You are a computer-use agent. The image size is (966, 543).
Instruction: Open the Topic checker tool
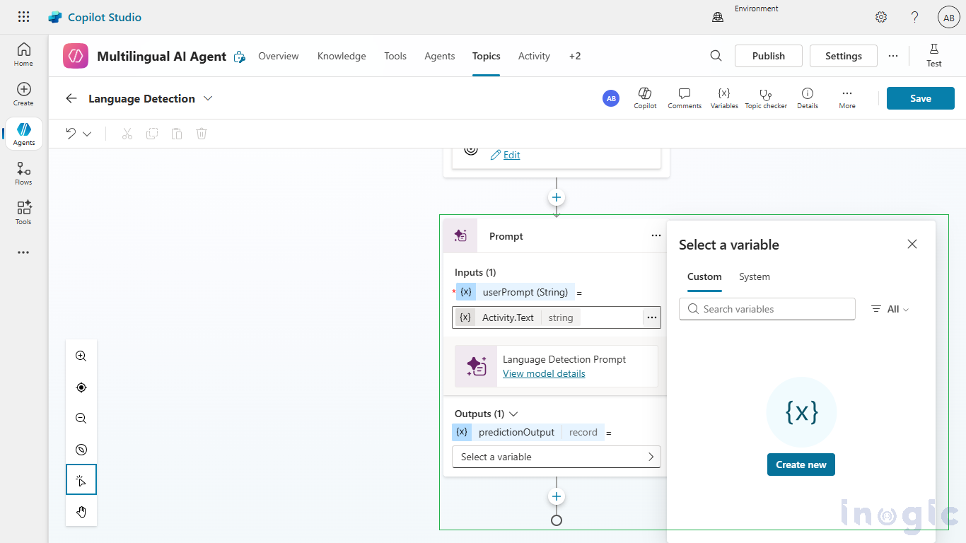point(765,98)
